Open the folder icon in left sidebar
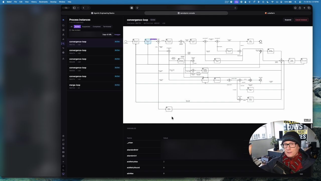 pyautogui.click(x=63, y=25)
